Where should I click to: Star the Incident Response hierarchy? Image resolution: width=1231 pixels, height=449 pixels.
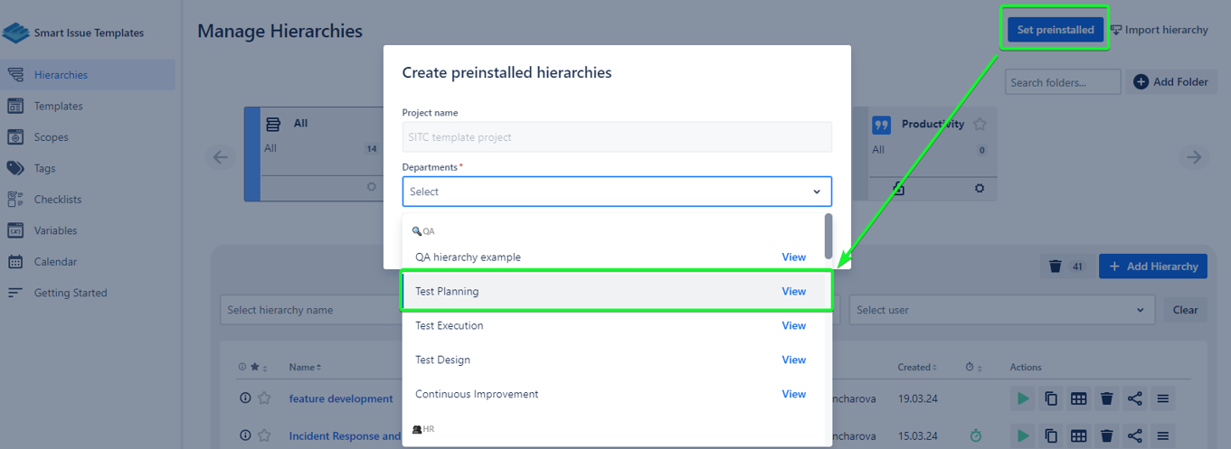point(264,435)
